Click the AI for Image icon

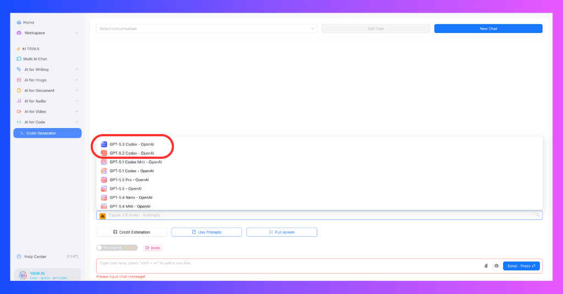point(19,80)
